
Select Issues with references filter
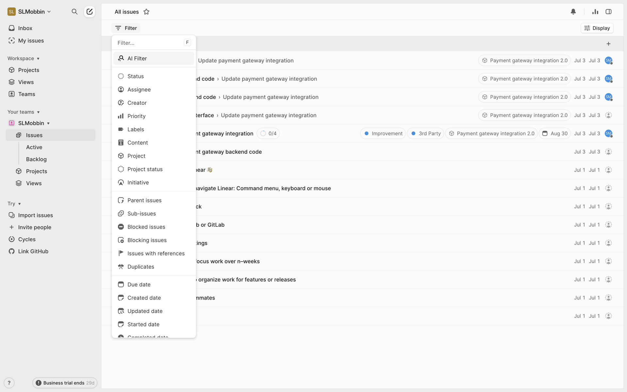click(x=154, y=253)
